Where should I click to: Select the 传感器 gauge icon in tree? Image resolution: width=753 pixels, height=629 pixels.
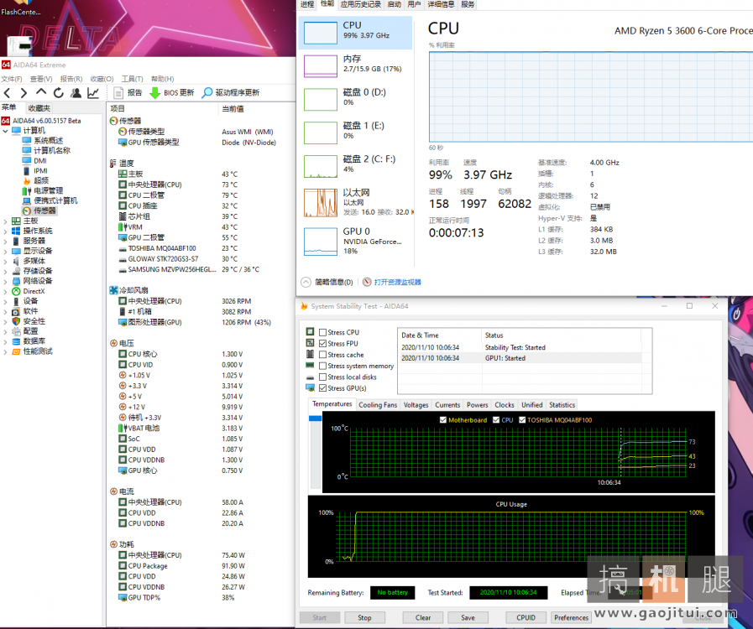(27, 211)
